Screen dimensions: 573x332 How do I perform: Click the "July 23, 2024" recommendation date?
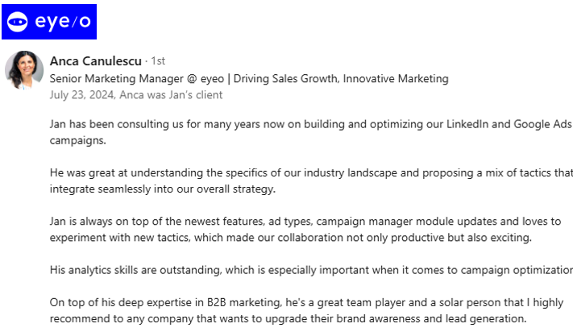81,94
